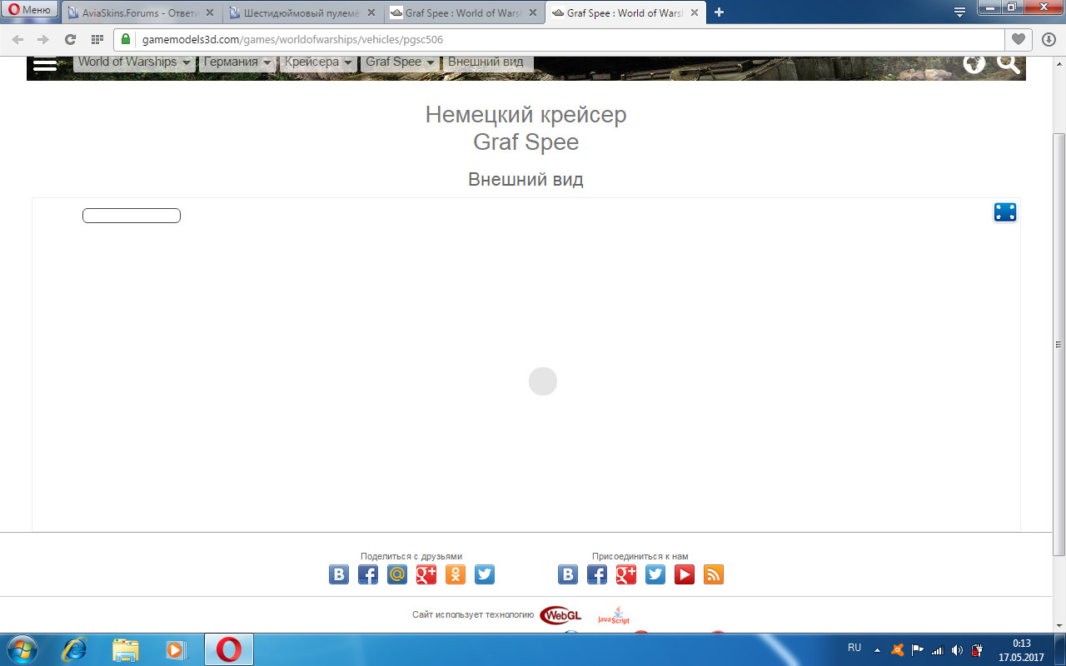The height and width of the screenshot is (666, 1066).
Task: Join Google+ page under Присоединиться к нам
Action: (626, 574)
